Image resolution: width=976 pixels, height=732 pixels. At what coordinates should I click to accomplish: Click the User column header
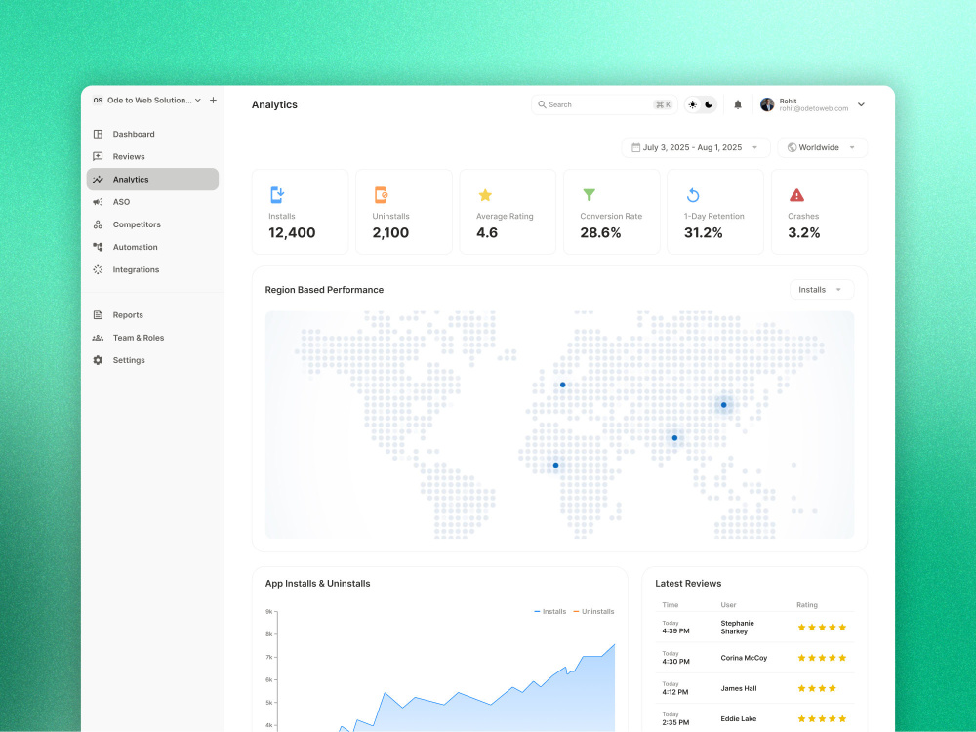[728, 604]
